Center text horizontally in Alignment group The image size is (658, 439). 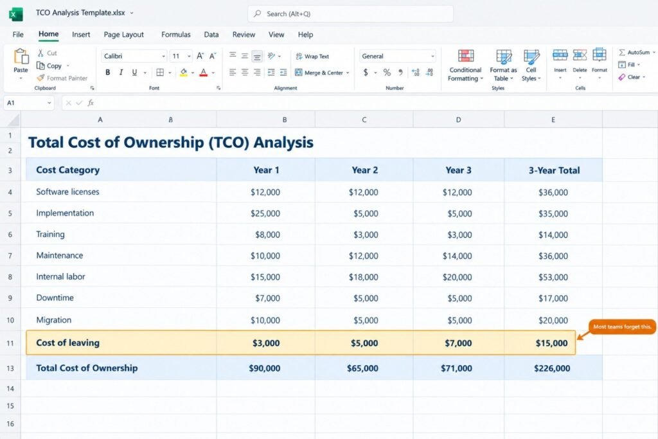[x=245, y=72]
